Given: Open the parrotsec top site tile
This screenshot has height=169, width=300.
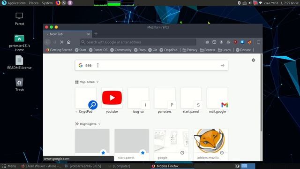Looking at the screenshot, I should coord(165,100).
